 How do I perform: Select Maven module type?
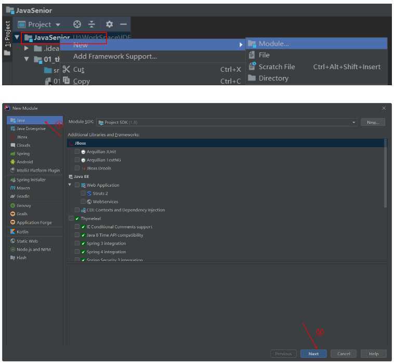point(35,188)
